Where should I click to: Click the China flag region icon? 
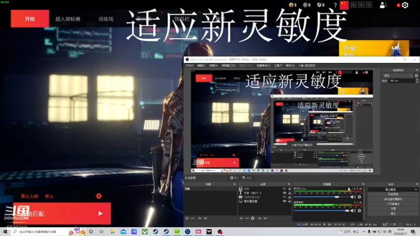(x=344, y=5)
